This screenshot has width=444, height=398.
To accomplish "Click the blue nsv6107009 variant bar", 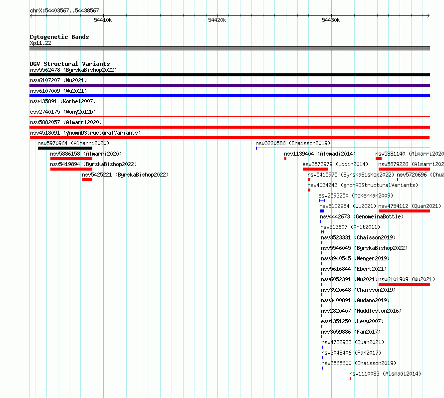I will pos(229,96).
